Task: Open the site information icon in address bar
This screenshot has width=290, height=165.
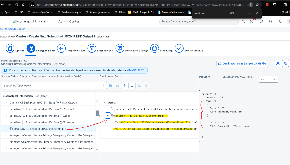Action: pyautogui.click(x=32, y=5)
